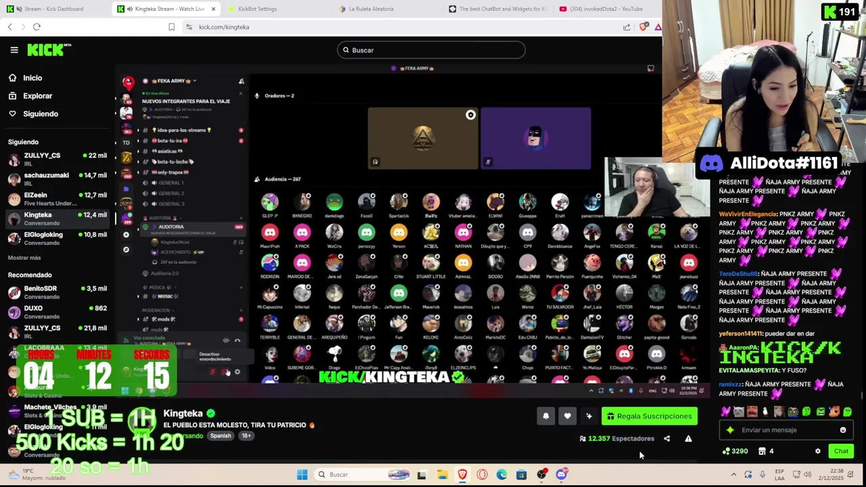Image resolution: width=866 pixels, height=487 pixels.
Task: Click the green sparkle icon in chat input
Action: (x=730, y=430)
